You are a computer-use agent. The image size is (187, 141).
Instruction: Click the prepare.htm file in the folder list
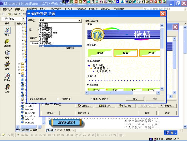click(x=30, y=113)
